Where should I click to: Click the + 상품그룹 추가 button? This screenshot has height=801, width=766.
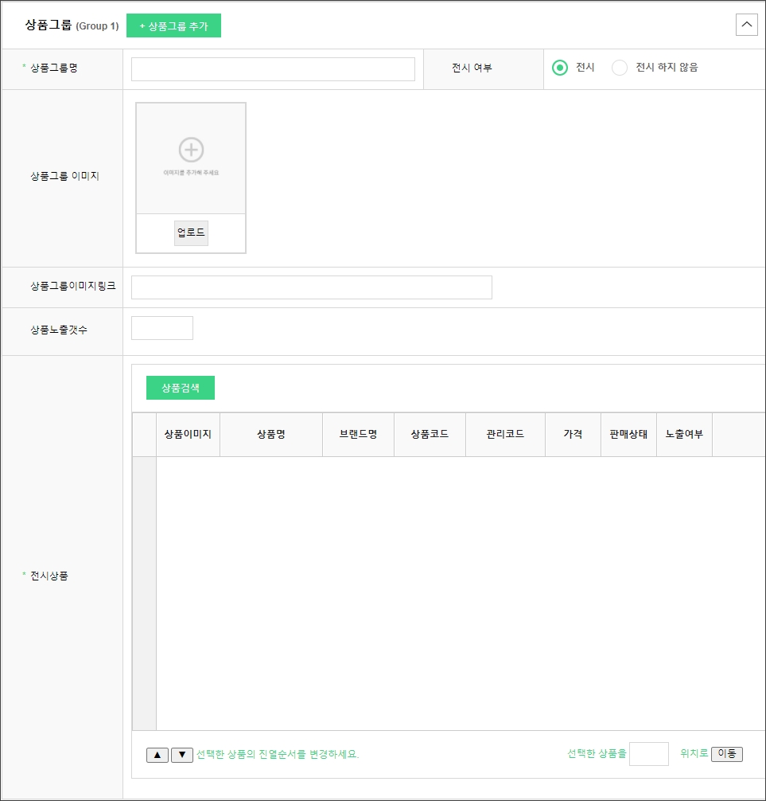173,26
